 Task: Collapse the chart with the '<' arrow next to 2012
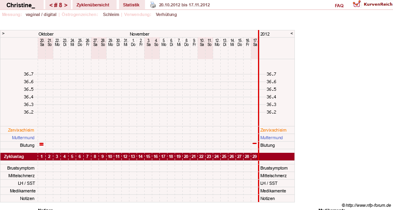click(292, 33)
